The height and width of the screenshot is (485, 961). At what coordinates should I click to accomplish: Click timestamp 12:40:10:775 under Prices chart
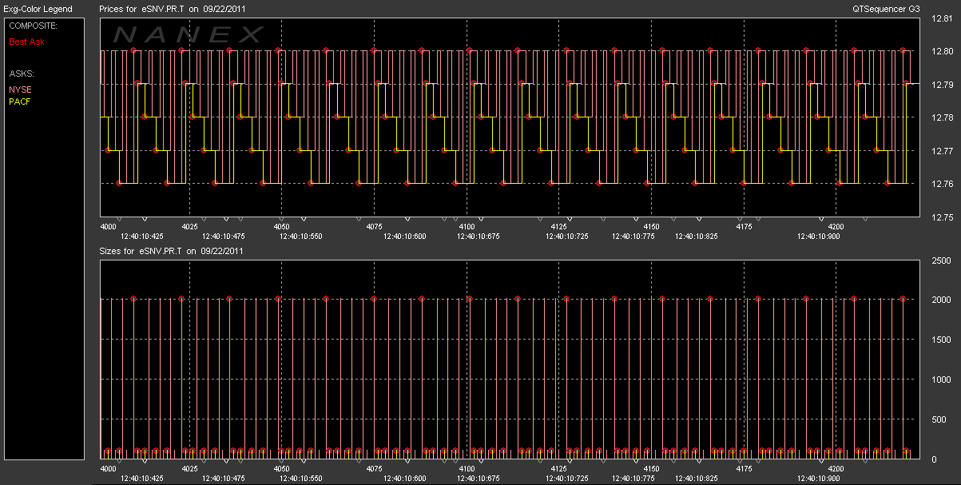(x=633, y=236)
